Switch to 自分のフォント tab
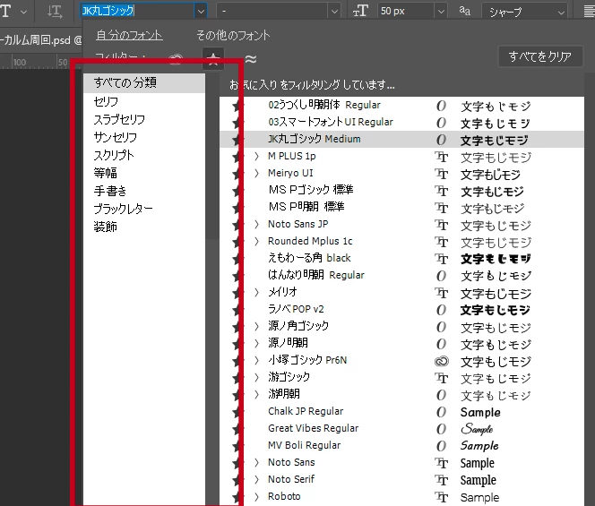The width and height of the screenshot is (595, 506). (x=129, y=36)
